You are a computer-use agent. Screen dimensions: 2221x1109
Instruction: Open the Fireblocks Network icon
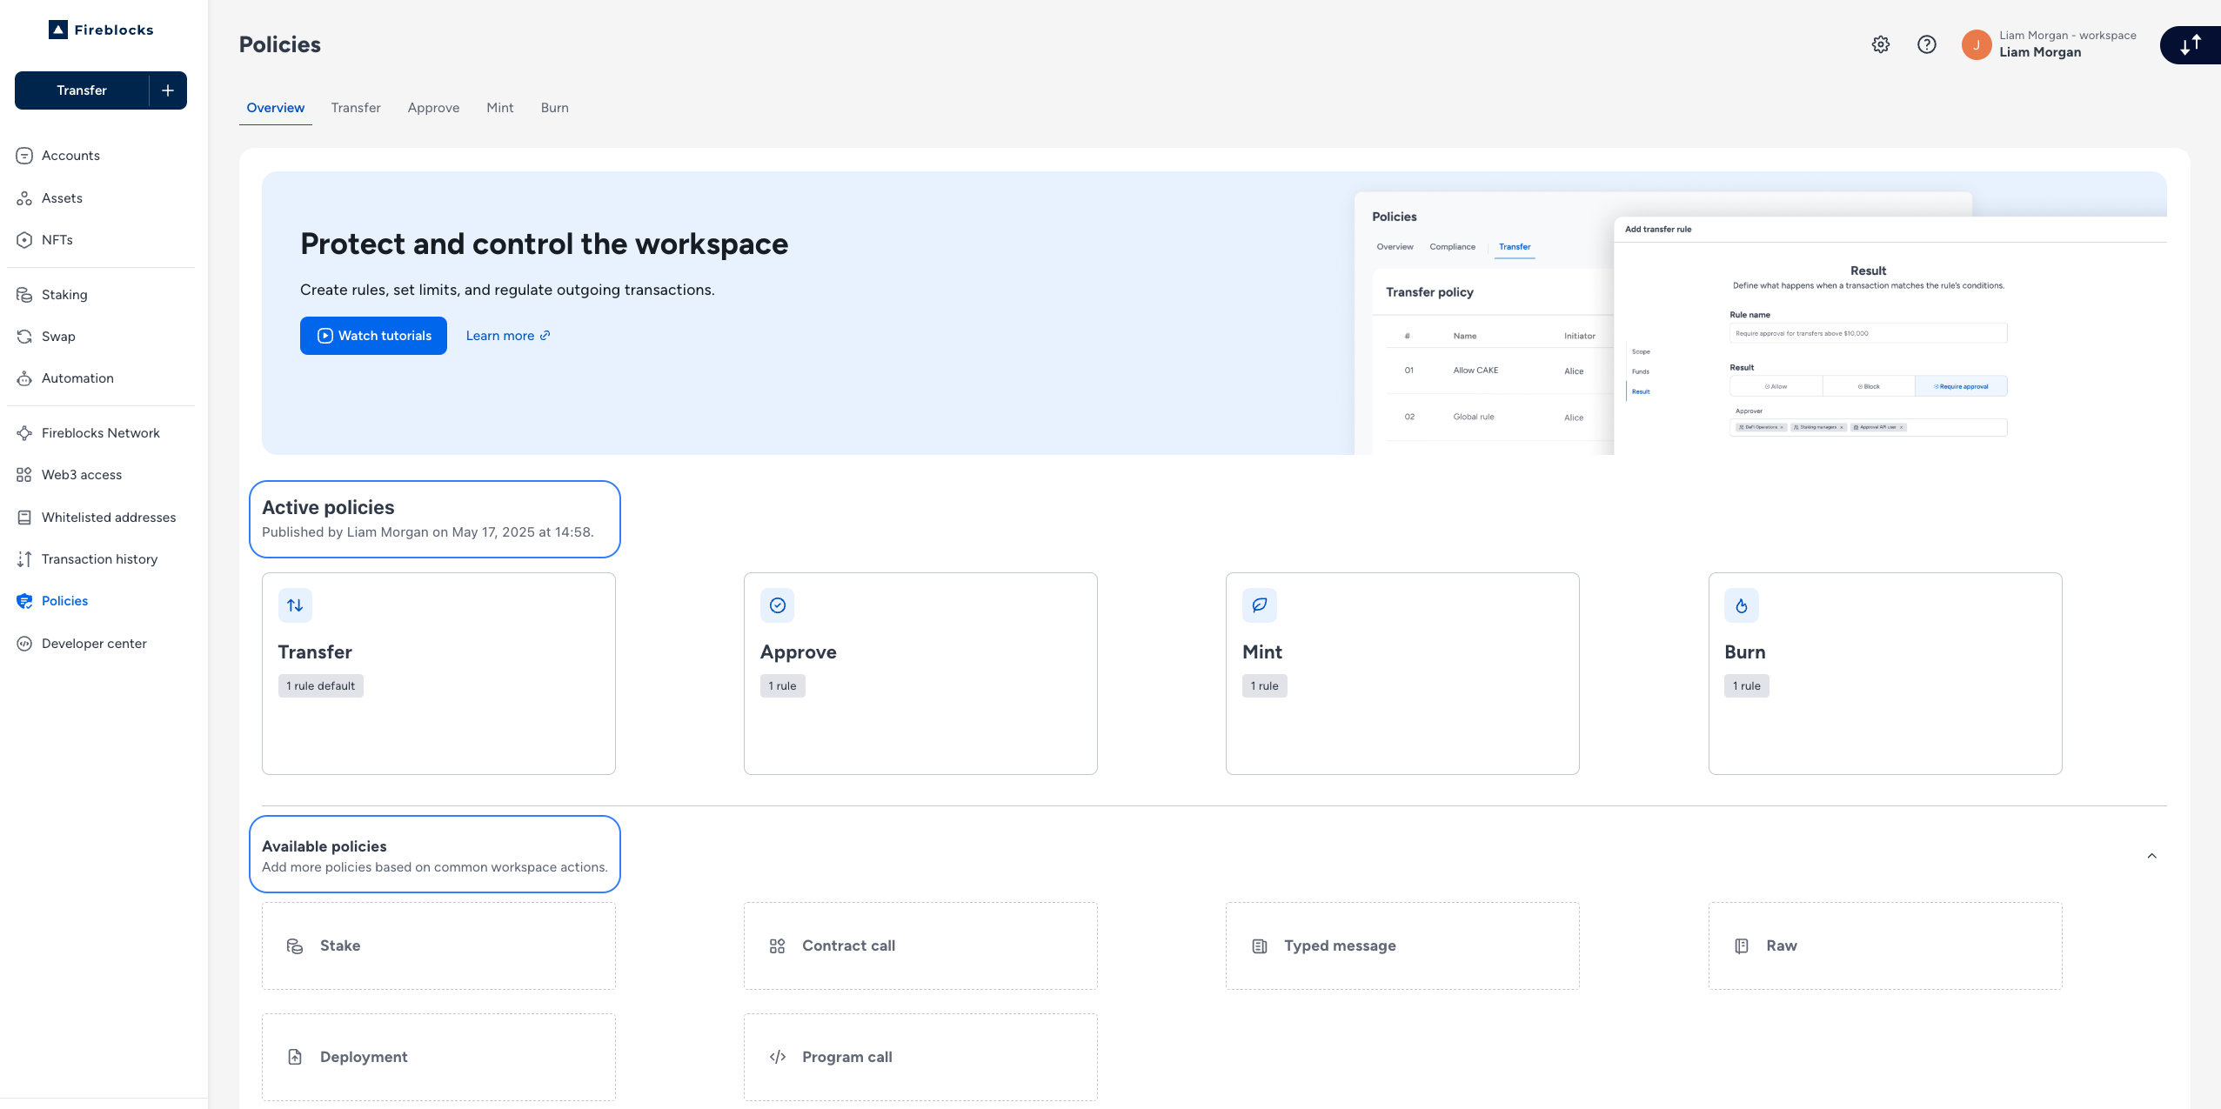point(24,433)
